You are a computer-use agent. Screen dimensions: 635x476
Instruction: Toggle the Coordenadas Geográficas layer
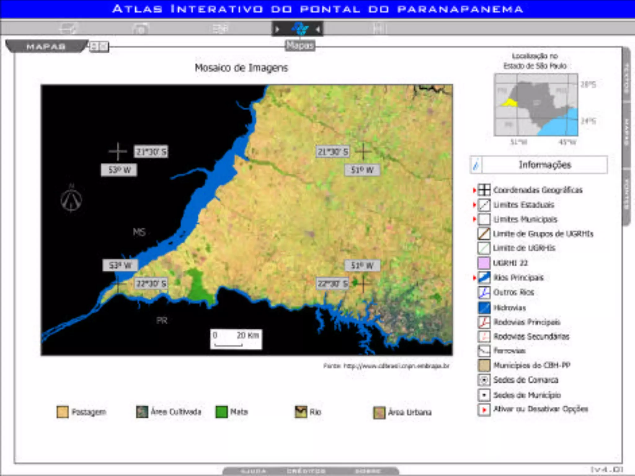click(484, 190)
